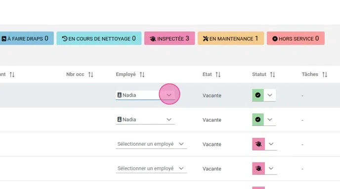Open employee dropdown in highlighted first Nadia row
The height and width of the screenshot is (189, 340).
(x=169, y=95)
